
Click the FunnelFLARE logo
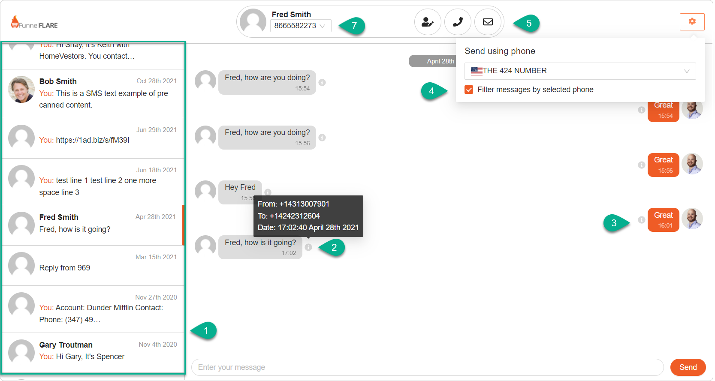tap(34, 22)
